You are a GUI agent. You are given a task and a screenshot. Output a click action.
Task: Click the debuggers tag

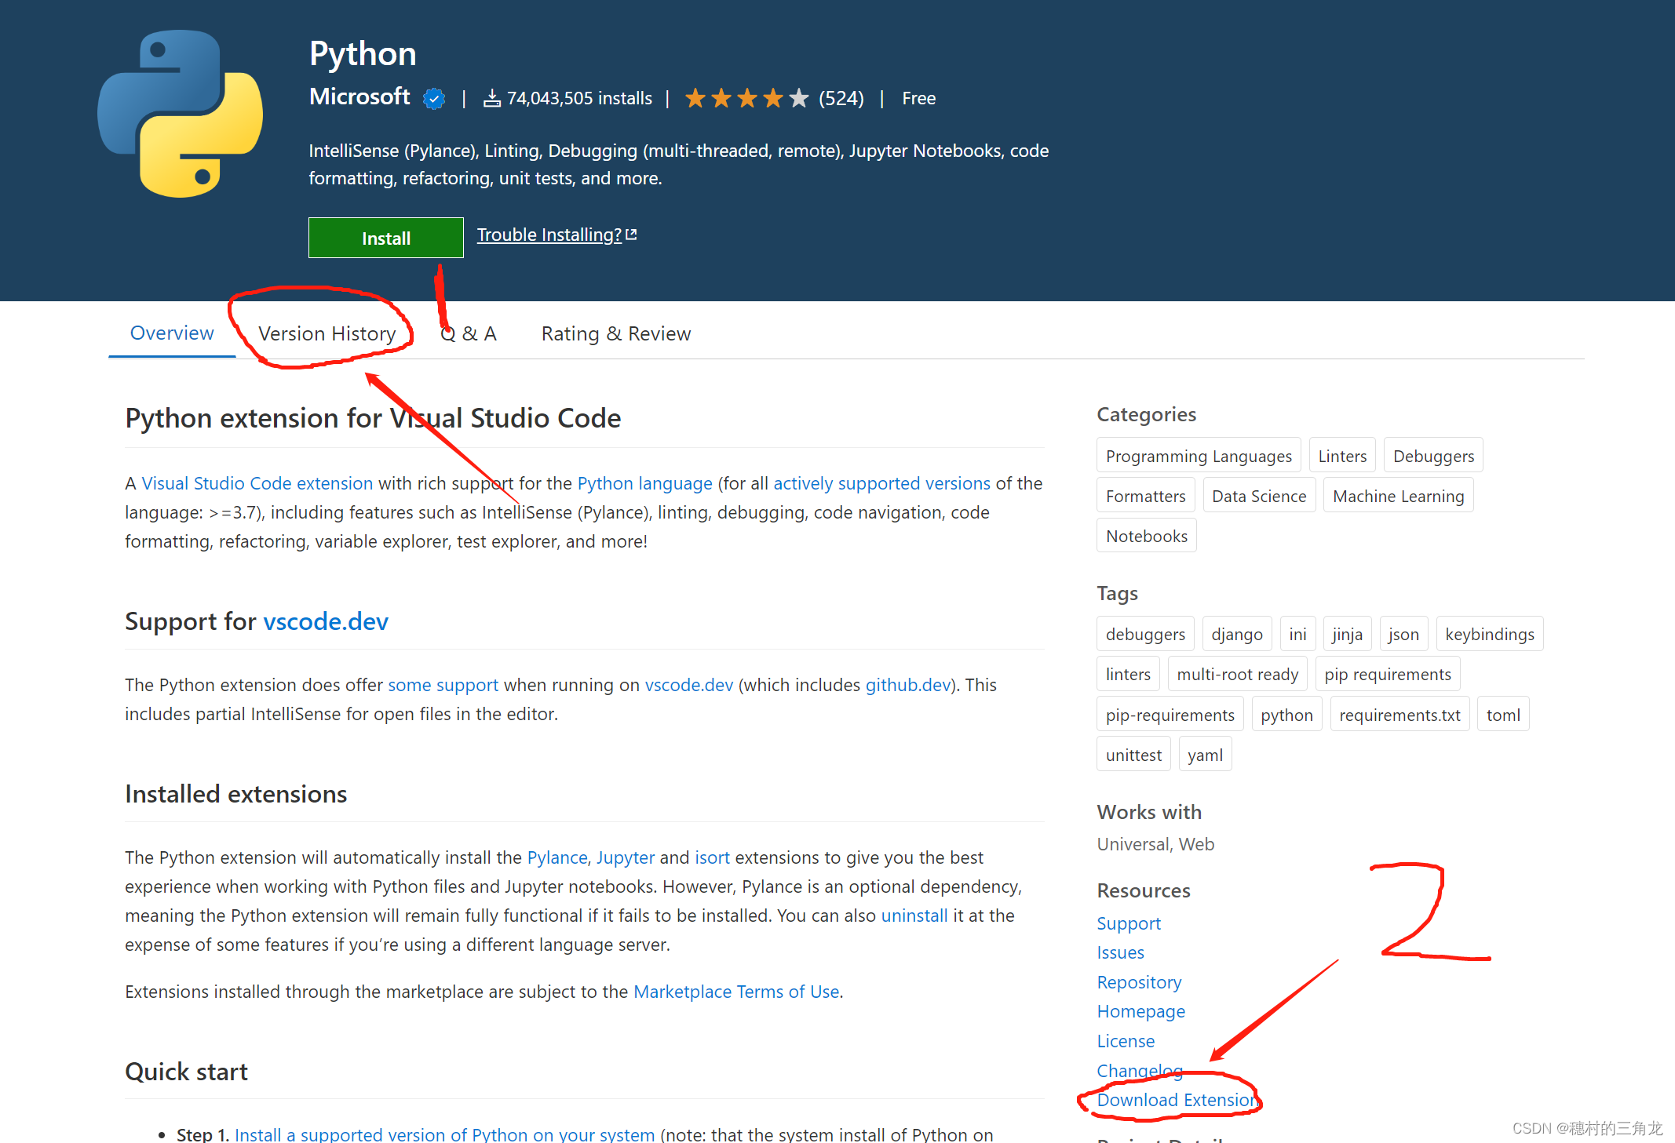tap(1145, 634)
